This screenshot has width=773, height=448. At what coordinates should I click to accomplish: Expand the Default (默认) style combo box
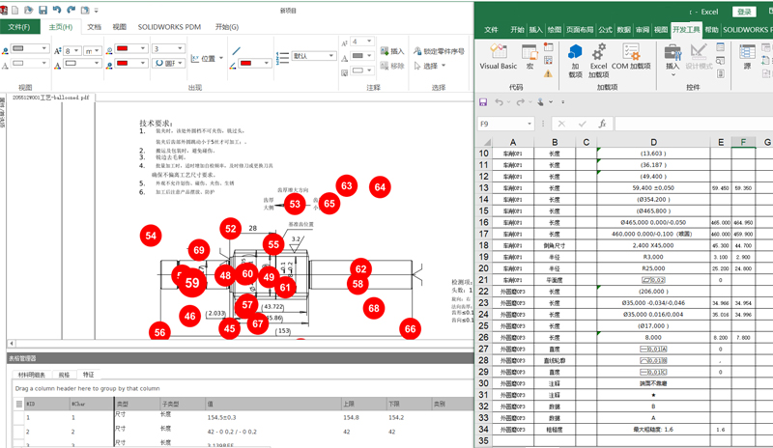[329, 56]
